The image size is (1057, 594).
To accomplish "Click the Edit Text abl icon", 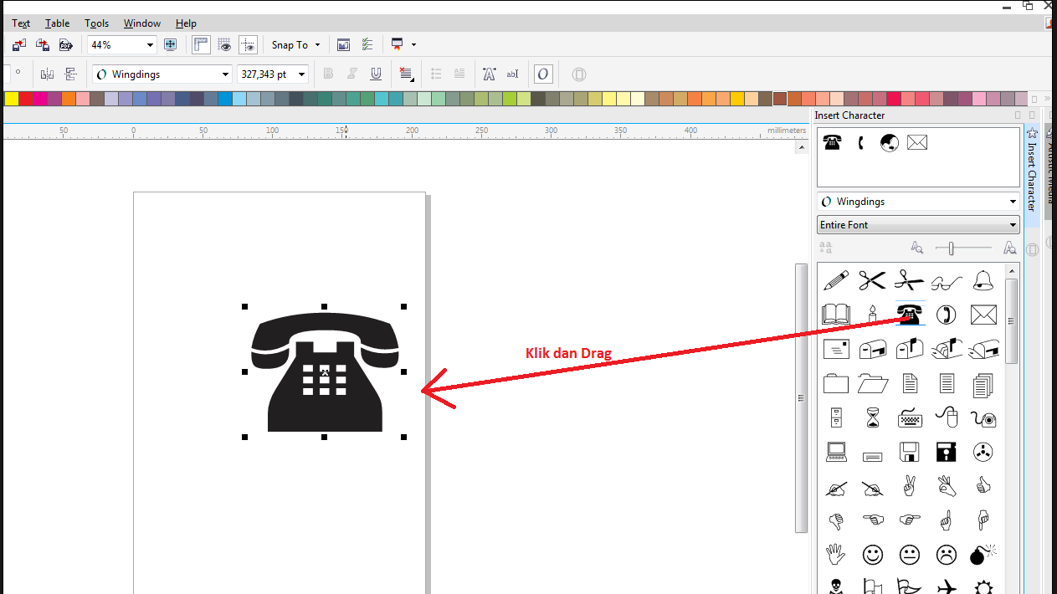I will pos(513,74).
